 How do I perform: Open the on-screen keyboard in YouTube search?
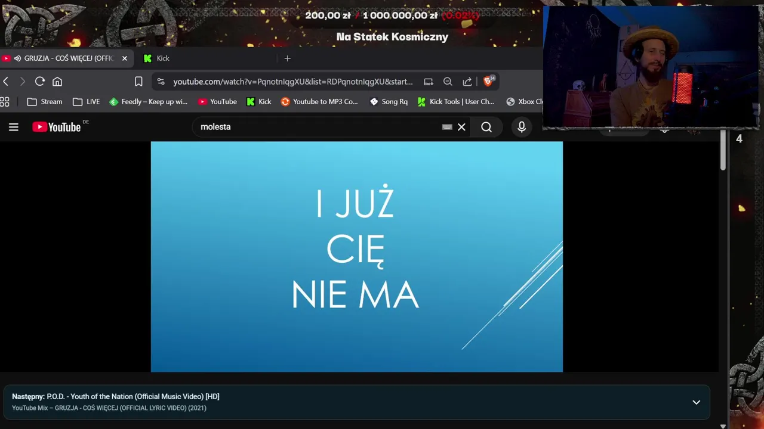pos(447,127)
